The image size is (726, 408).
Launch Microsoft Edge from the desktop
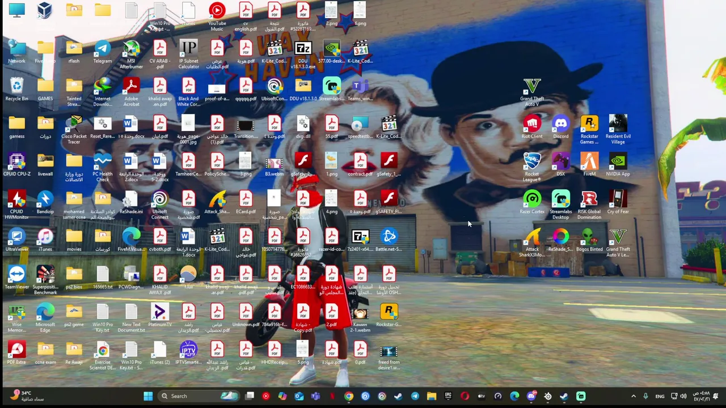tap(45, 318)
